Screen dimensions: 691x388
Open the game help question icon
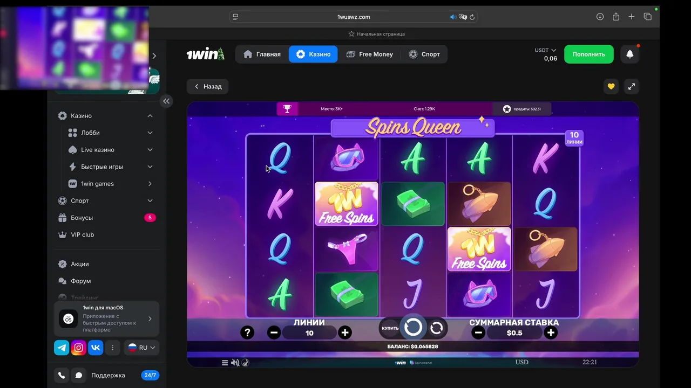coord(247,332)
